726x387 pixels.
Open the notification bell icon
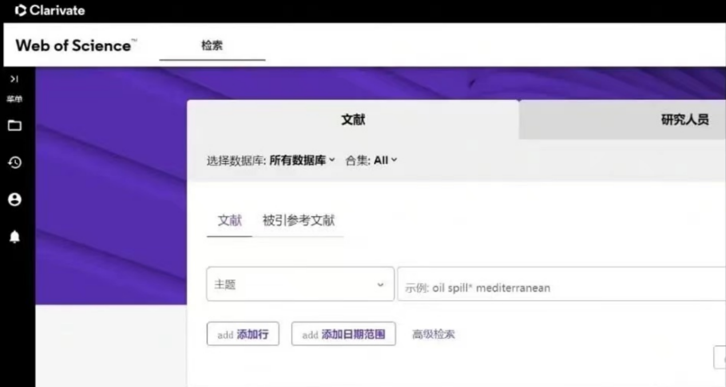tap(14, 237)
